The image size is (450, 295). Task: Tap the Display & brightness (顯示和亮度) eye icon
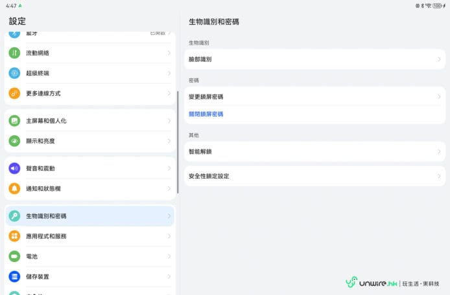click(x=14, y=140)
